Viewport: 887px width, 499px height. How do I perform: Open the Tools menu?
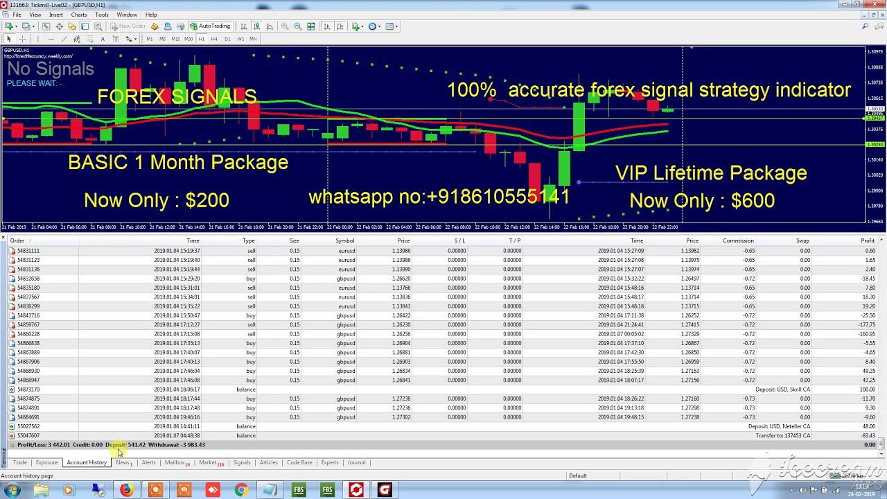102,15
